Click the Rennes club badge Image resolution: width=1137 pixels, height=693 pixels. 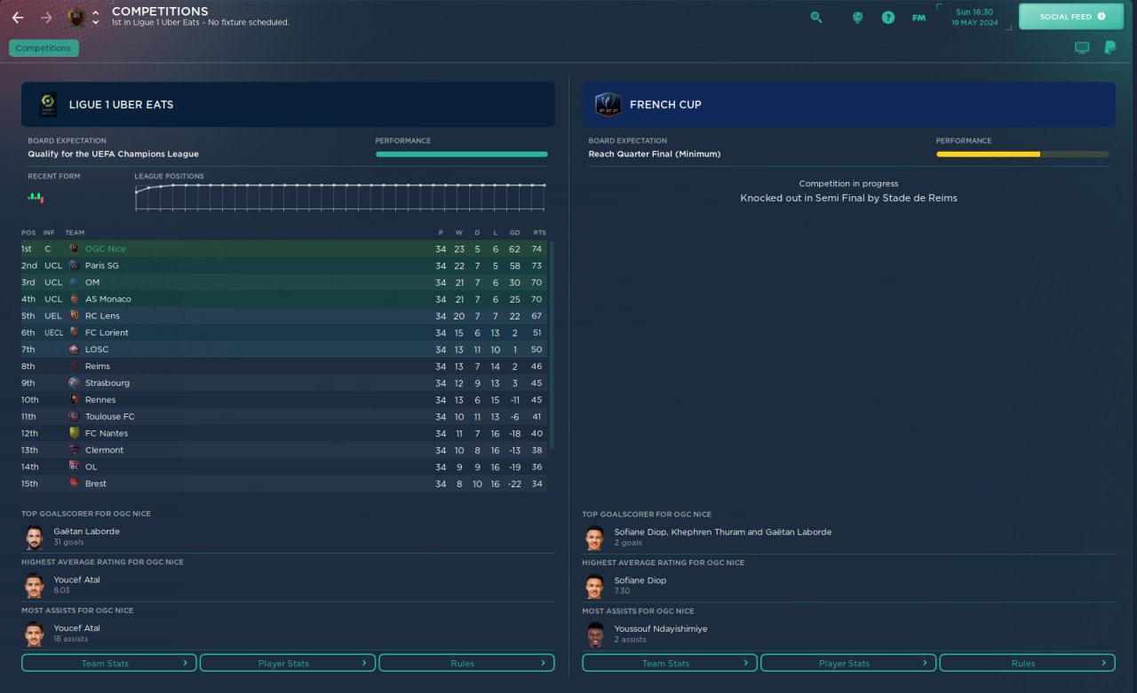click(x=75, y=400)
